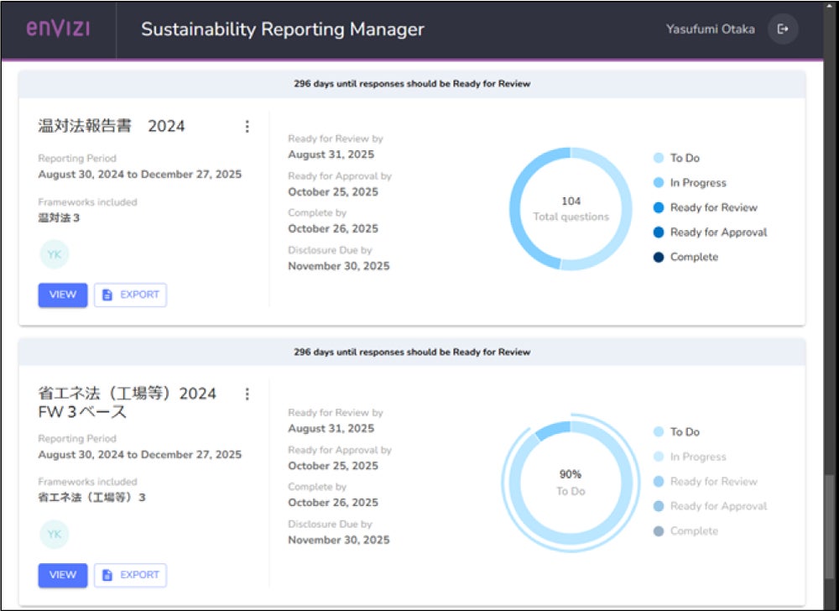Click YK avatar in 省エネ法 card
Screen dimensions: 839x611
(54, 534)
